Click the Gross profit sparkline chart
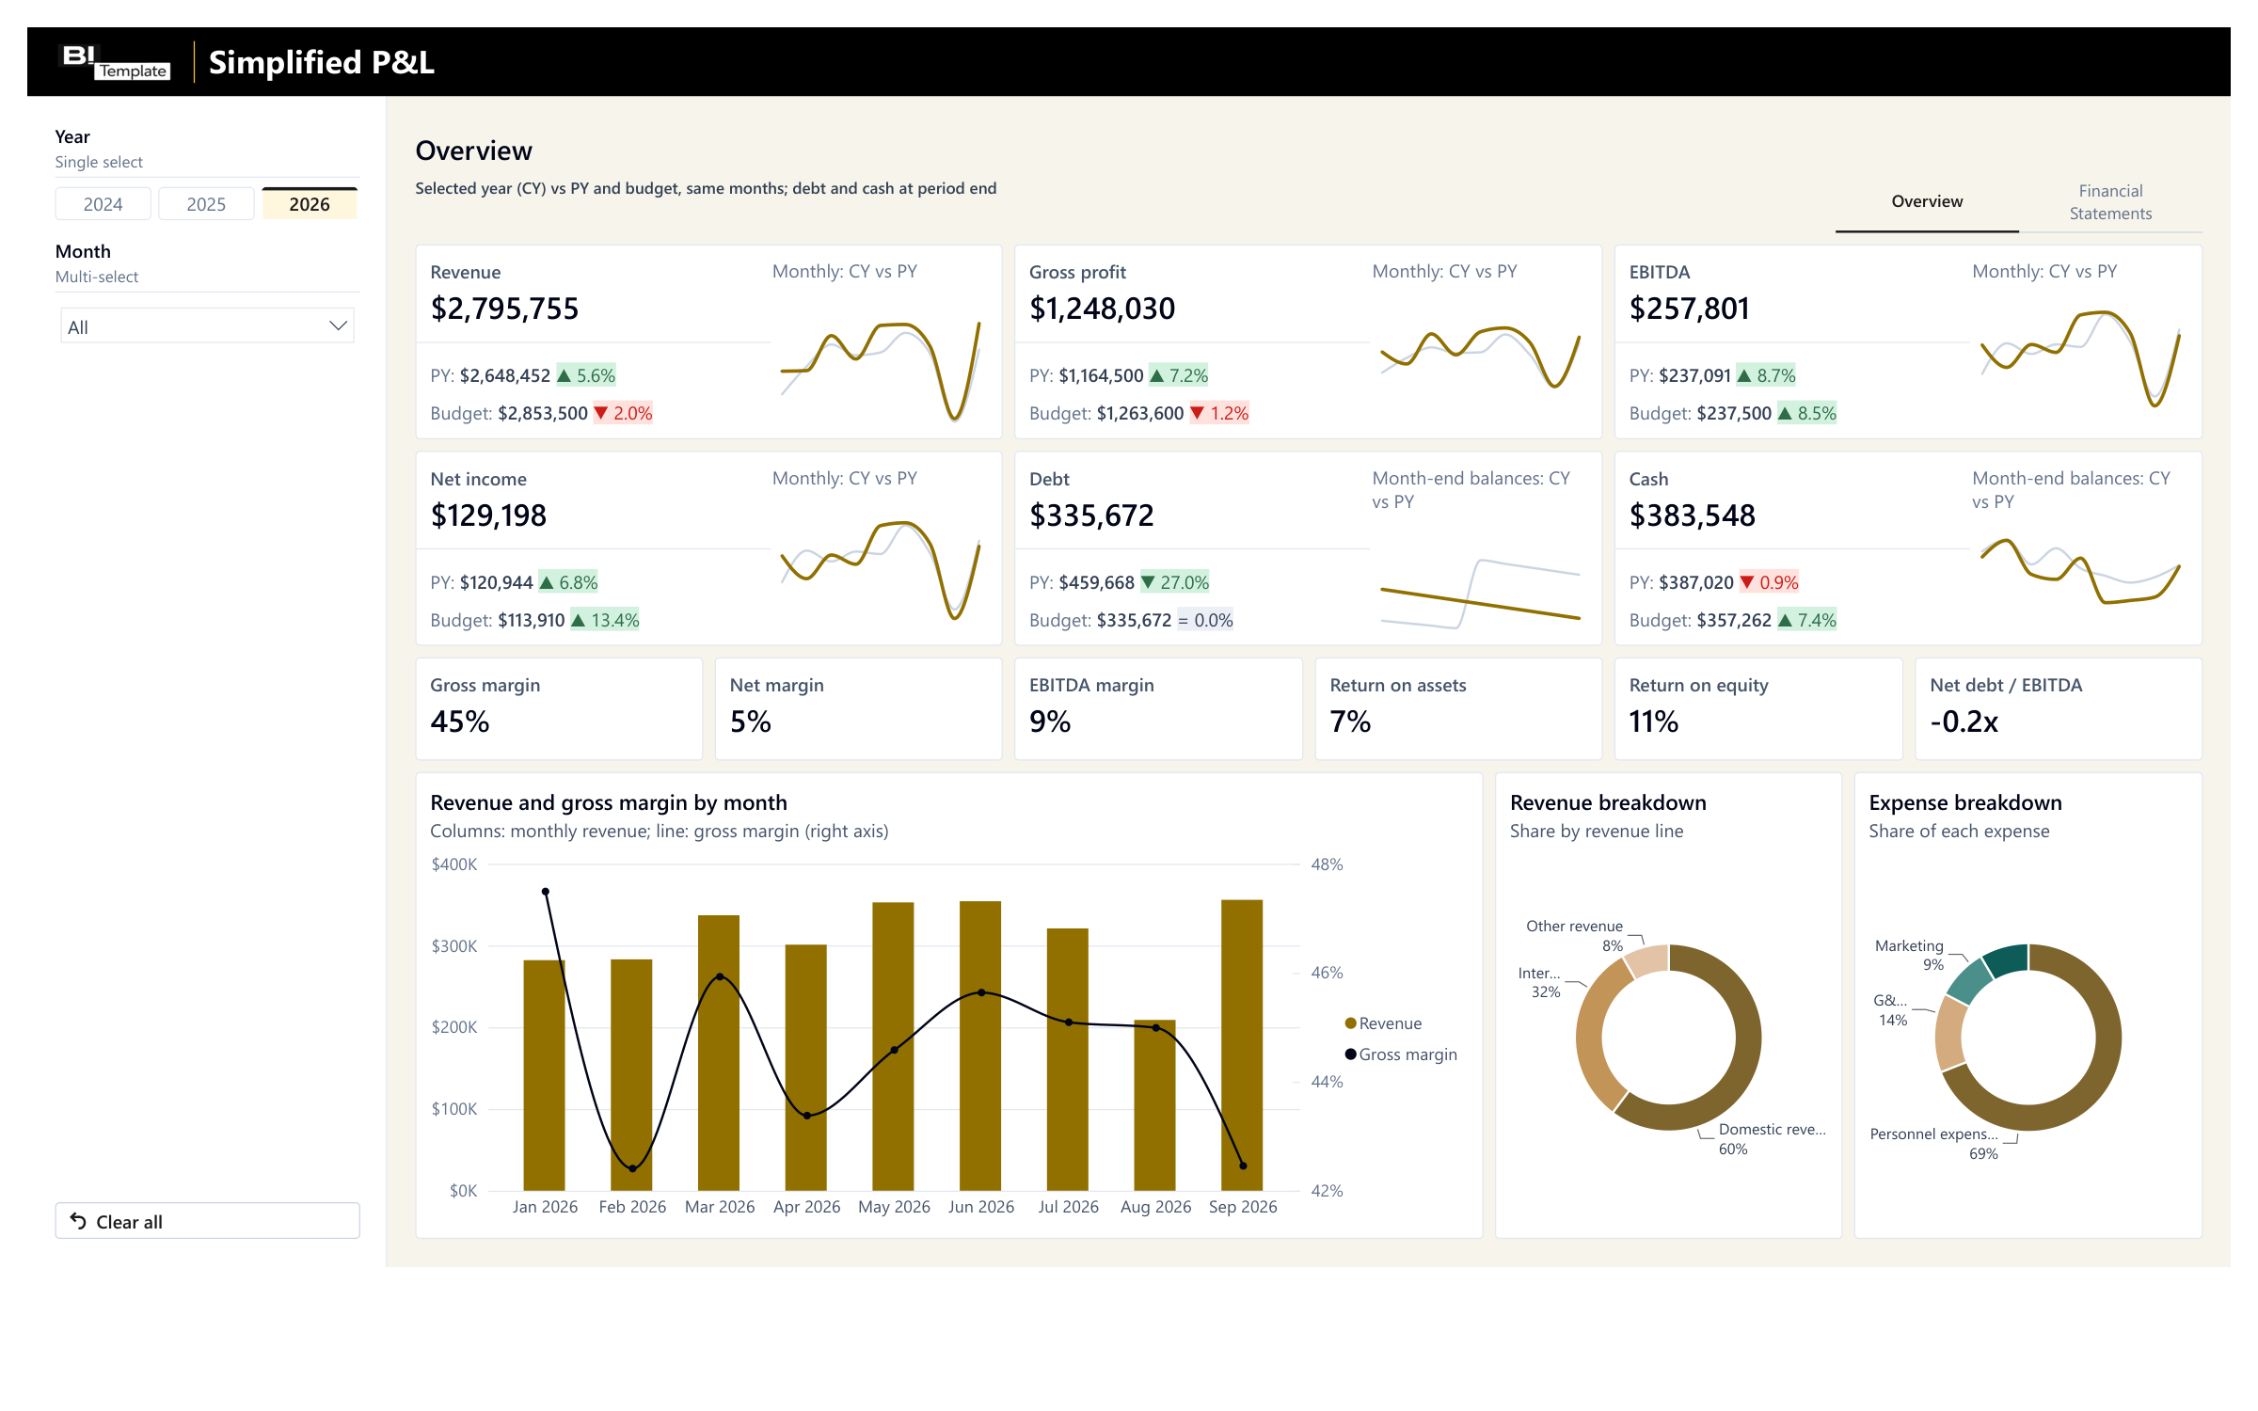Image resolution: width=2258 pixels, height=1411 pixels. coord(1480,357)
